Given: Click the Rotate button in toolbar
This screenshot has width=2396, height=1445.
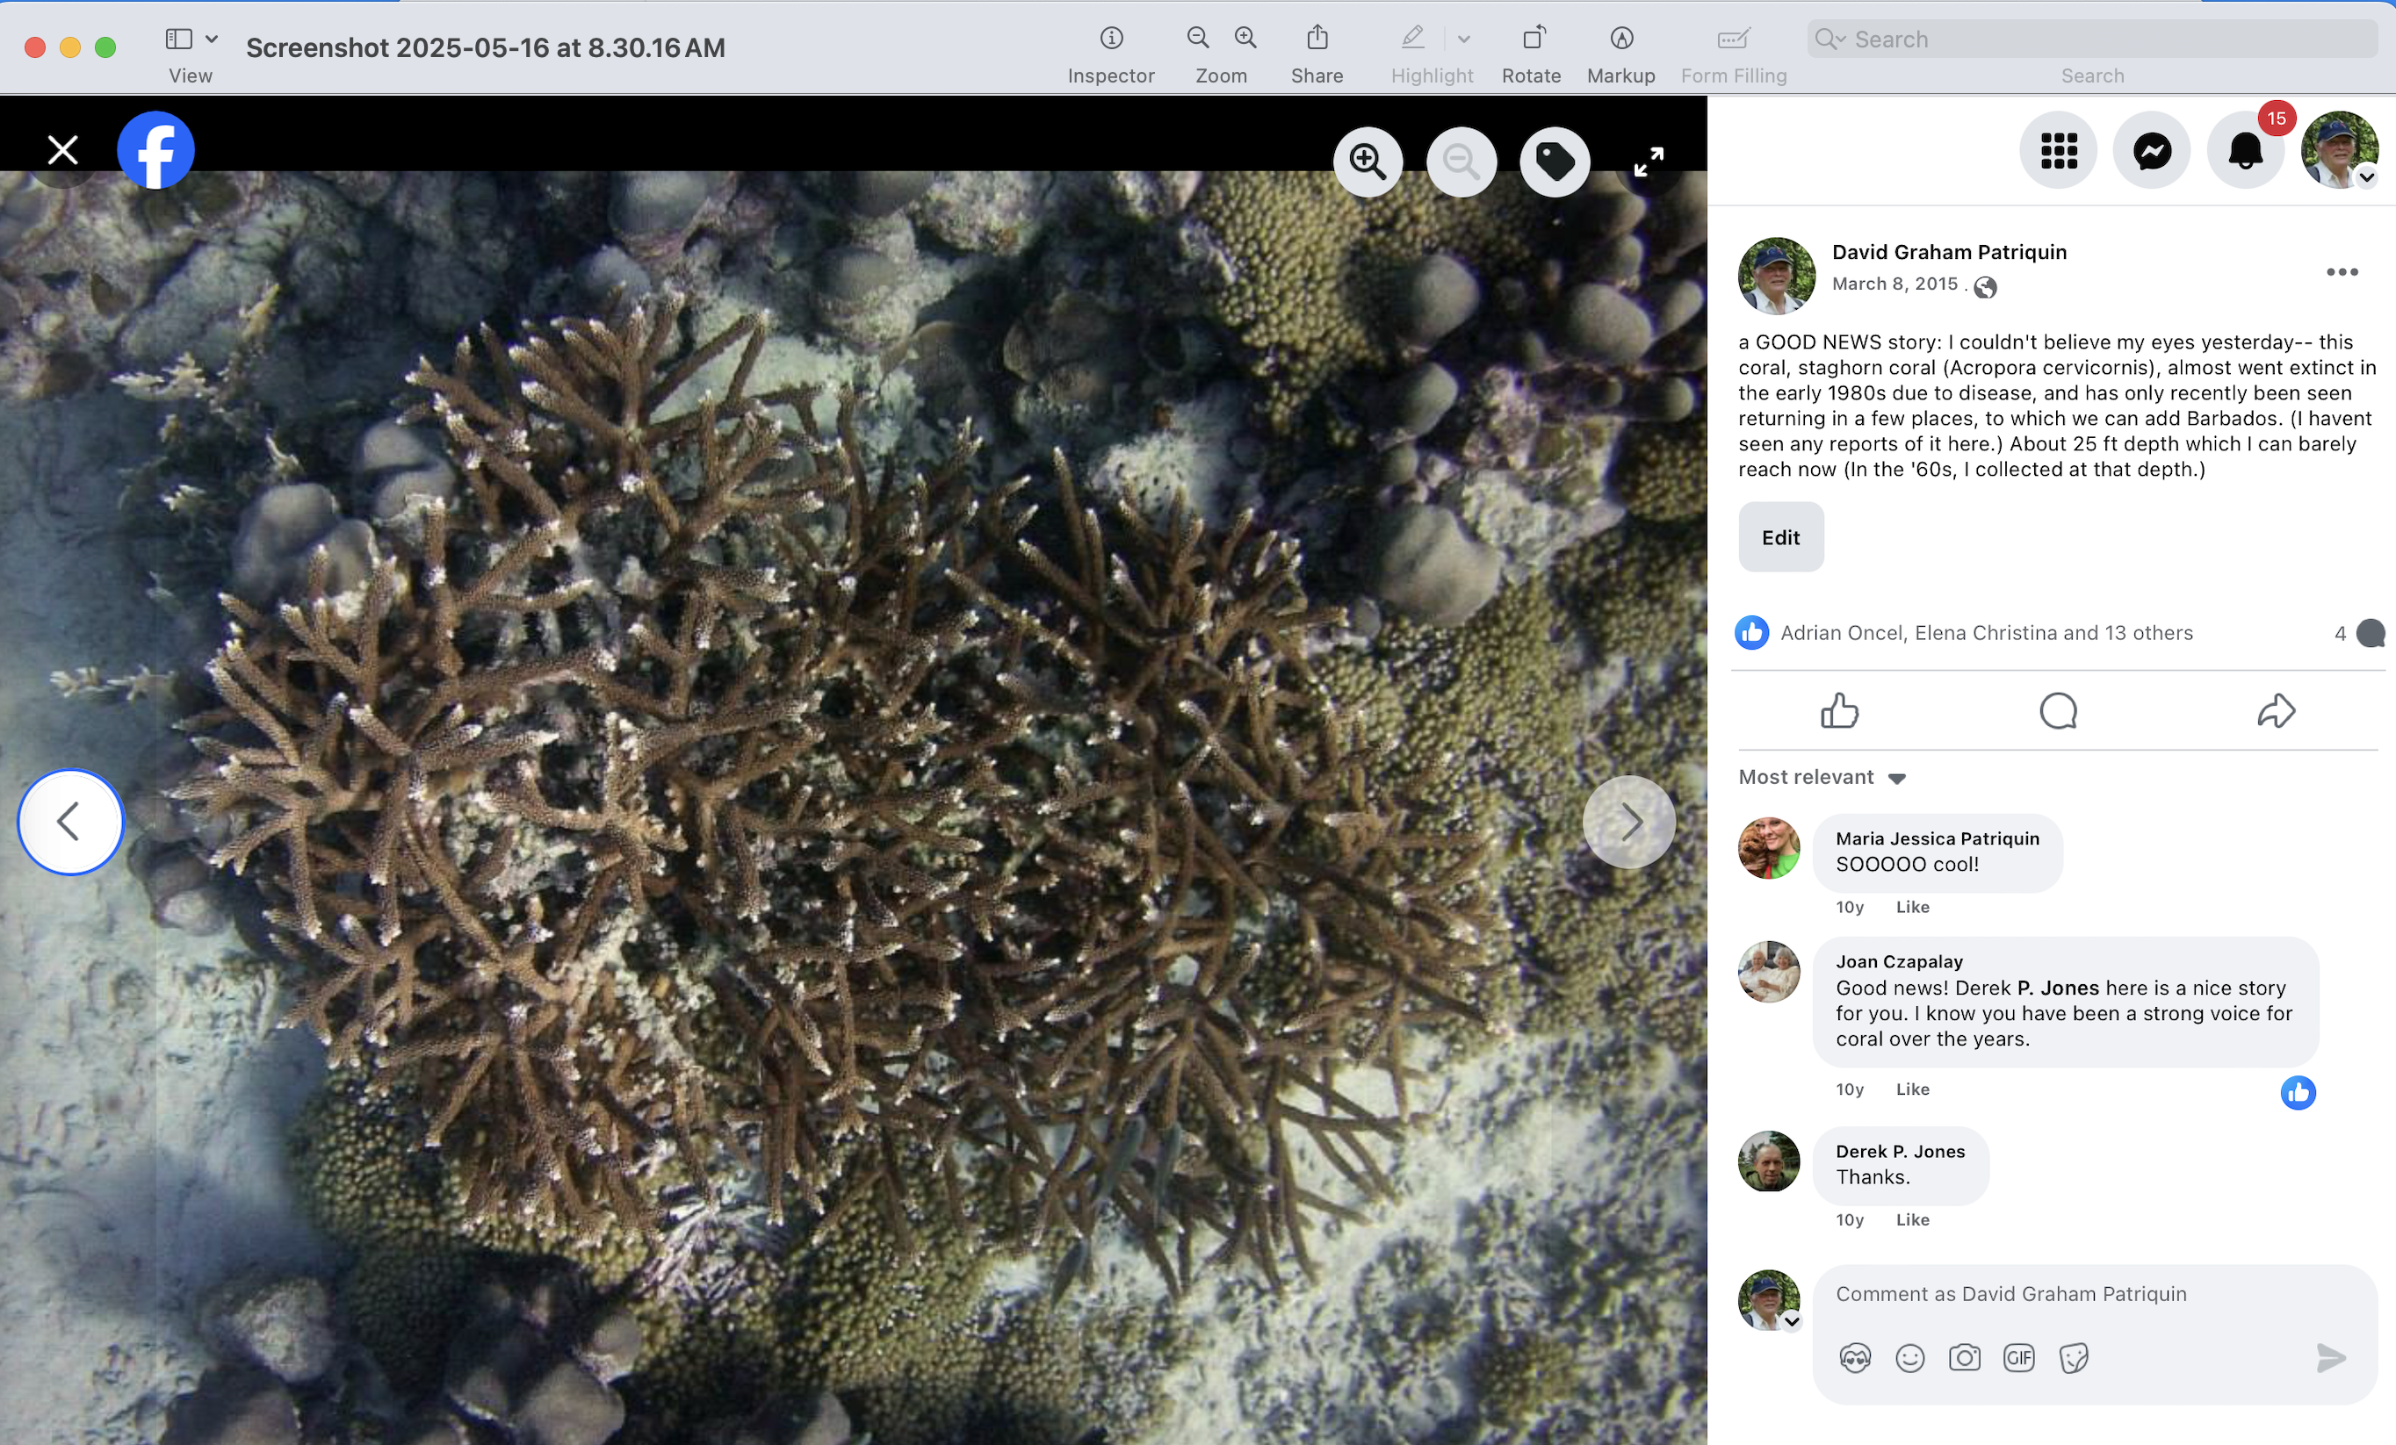Looking at the screenshot, I should [1532, 39].
